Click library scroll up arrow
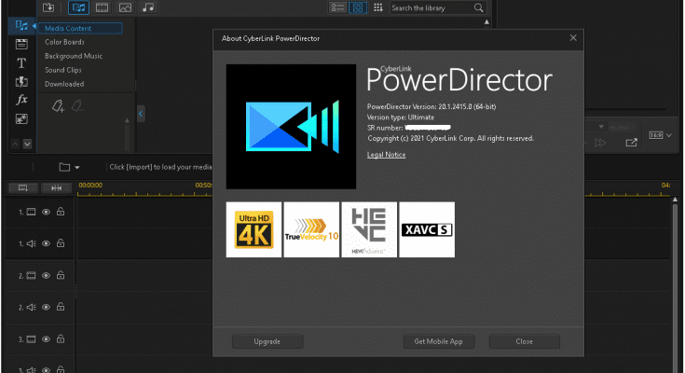The height and width of the screenshot is (373, 685). click(486, 21)
